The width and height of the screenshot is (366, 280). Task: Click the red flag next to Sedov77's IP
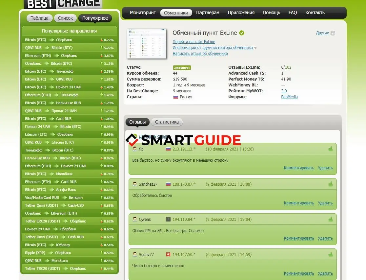coord(168,254)
